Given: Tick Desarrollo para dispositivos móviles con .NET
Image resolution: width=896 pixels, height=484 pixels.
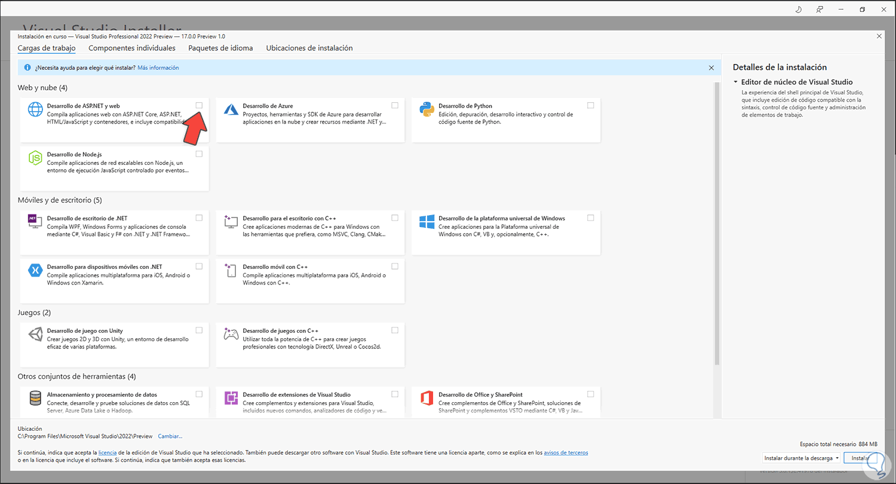Looking at the screenshot, I should tap(199, 266).
